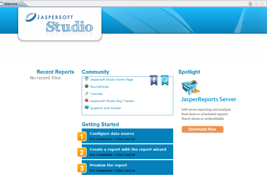Click the JasperReports Server title

click(209, 99)
